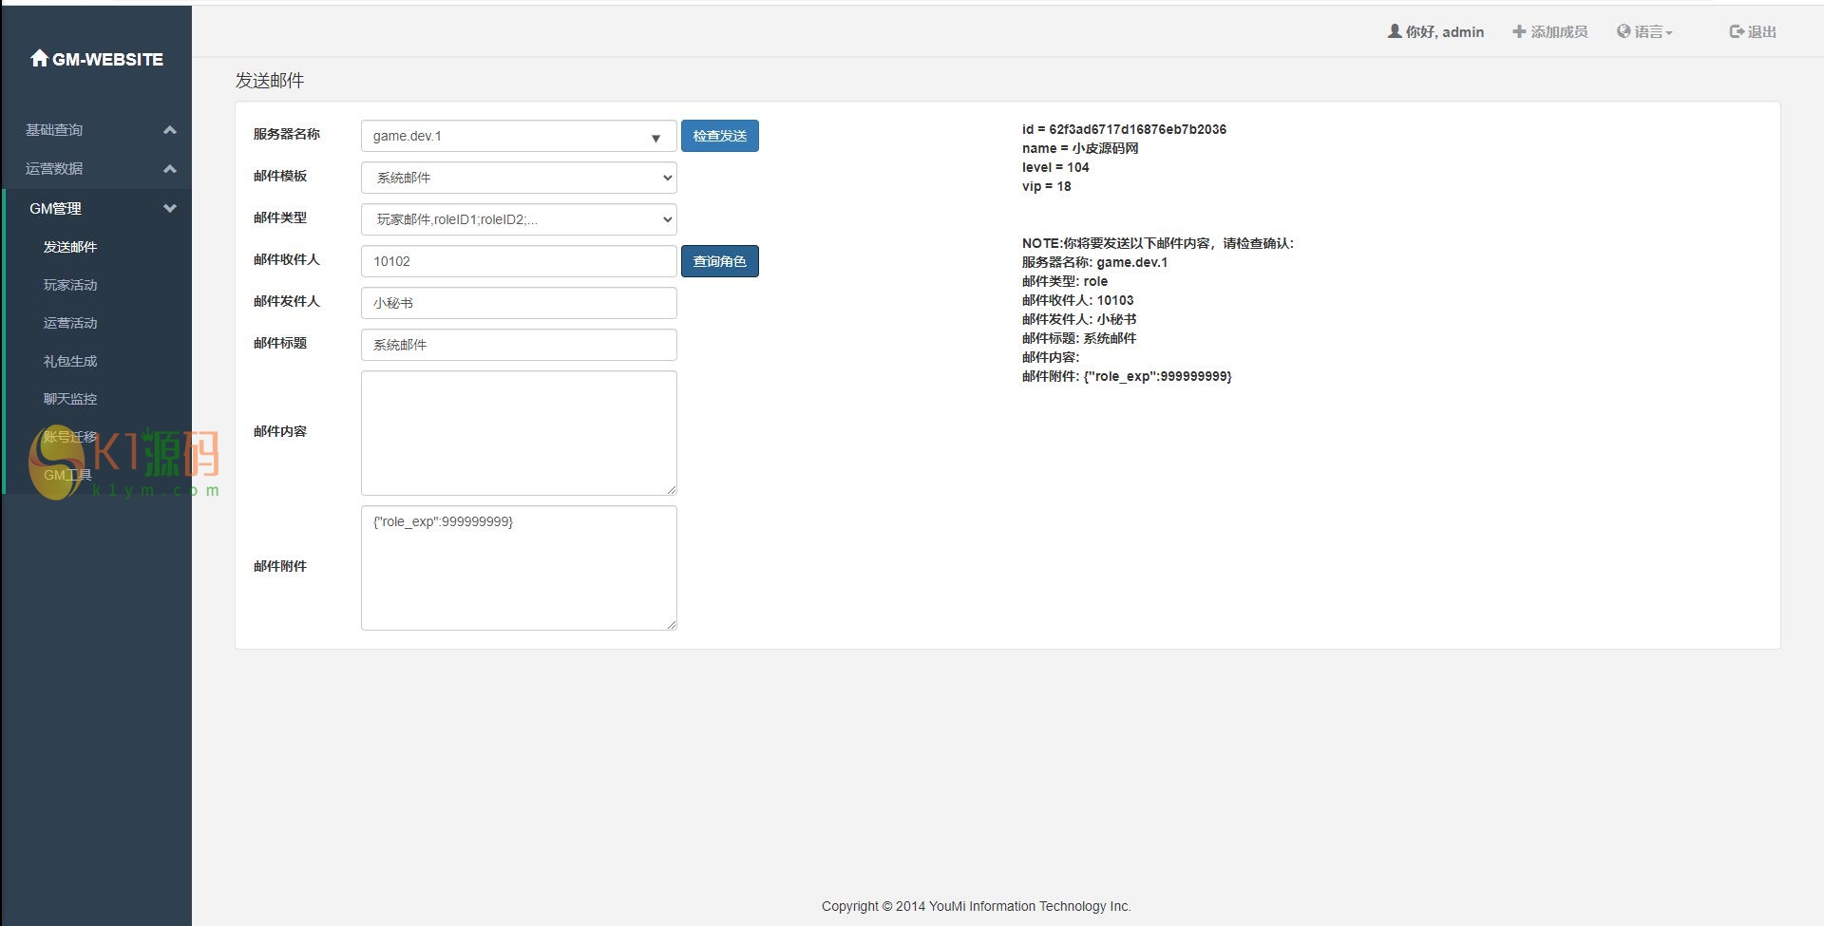Screen dimensions: 1824x926
Task: Click the GM-WEBSITE logo link
Action: coord(97,59)
